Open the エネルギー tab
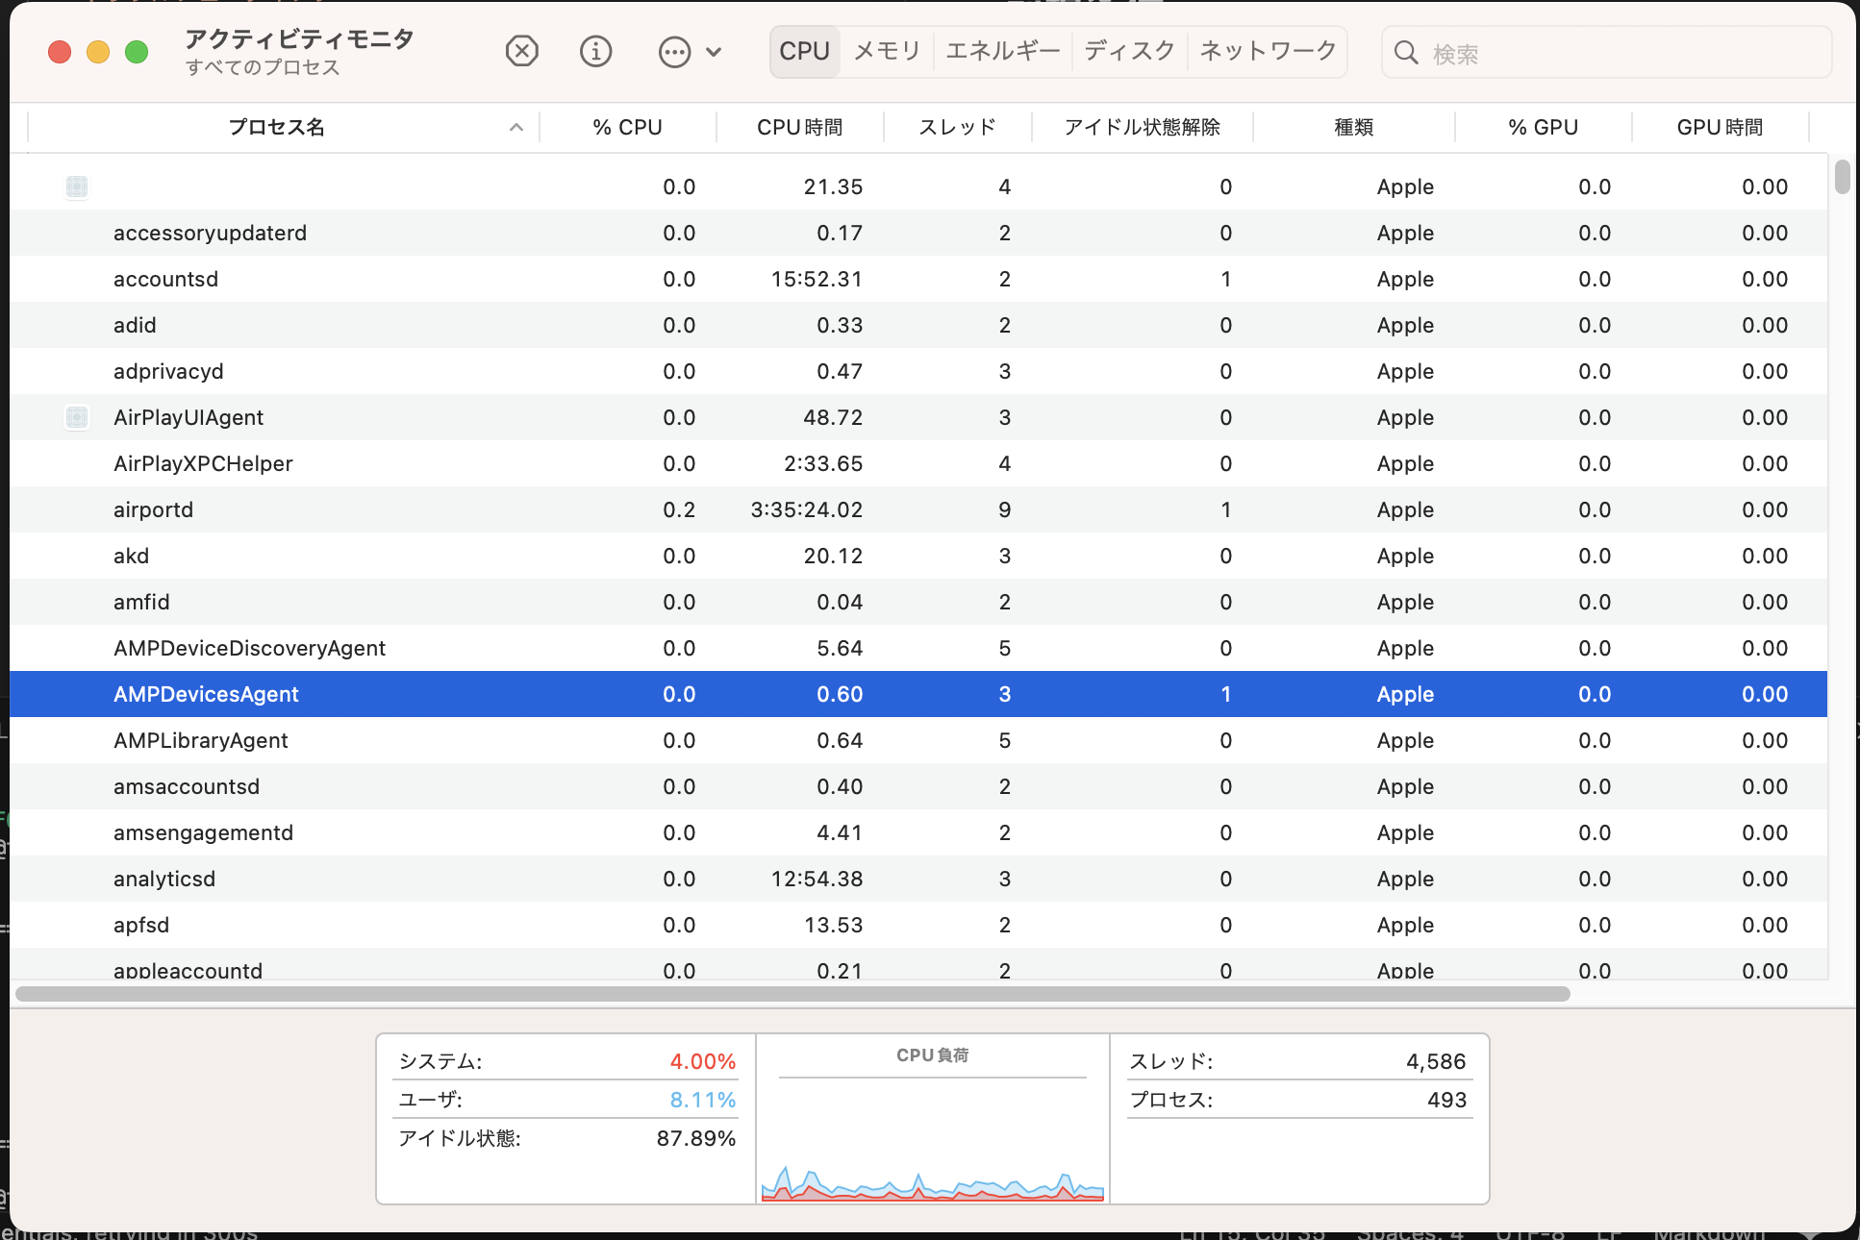The height and width of the screenshot is (1240, 1860). pyautogui.click(x=1002, y=51)
